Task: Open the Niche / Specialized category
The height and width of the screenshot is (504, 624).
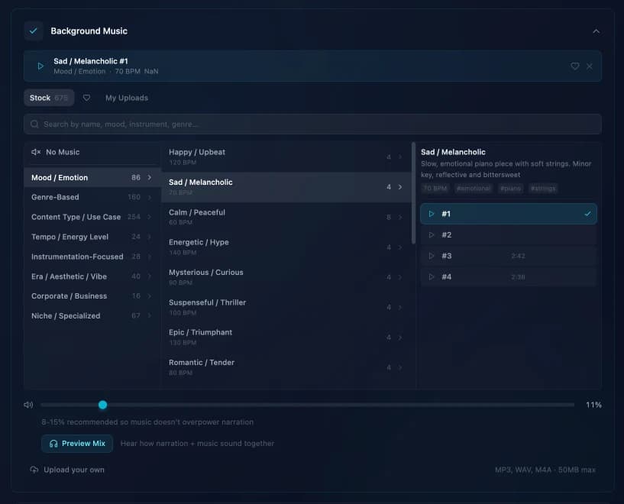Action: tap(92, 316)
